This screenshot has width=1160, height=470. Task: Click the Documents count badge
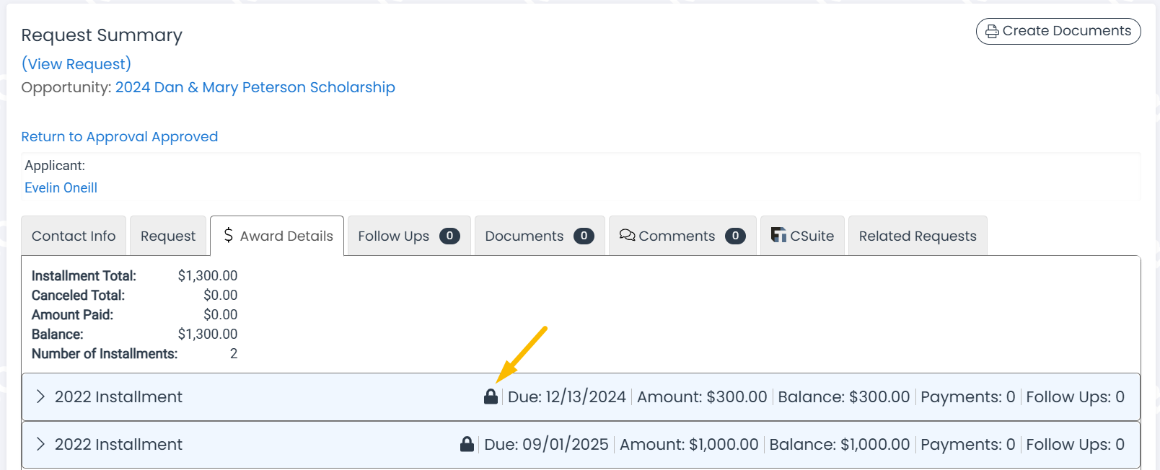point(584,236)
